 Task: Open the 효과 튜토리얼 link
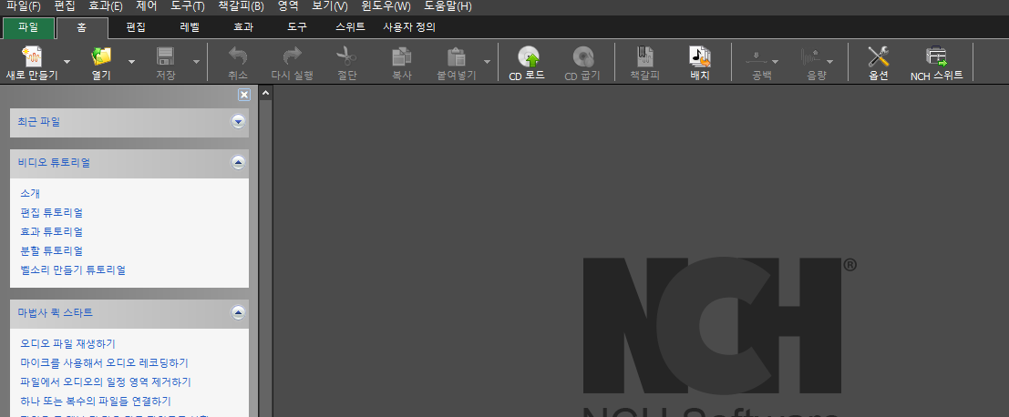(x=51, y=231)
